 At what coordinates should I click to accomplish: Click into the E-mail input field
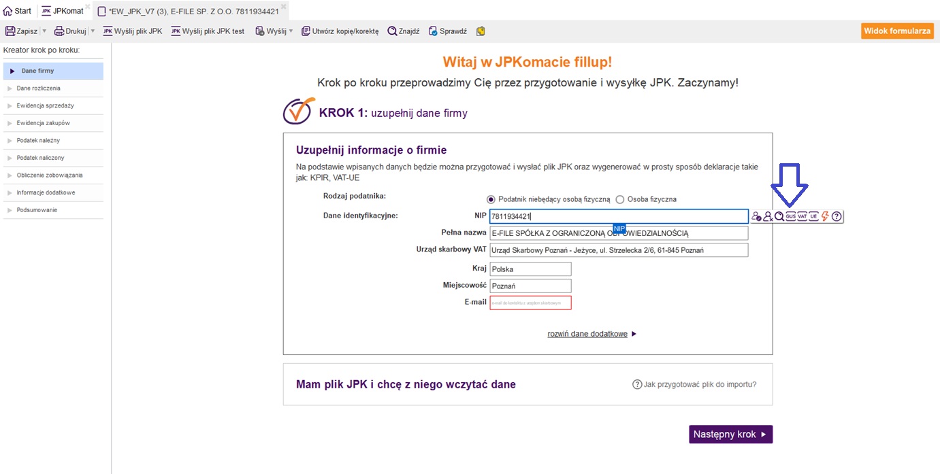(530, 303)
